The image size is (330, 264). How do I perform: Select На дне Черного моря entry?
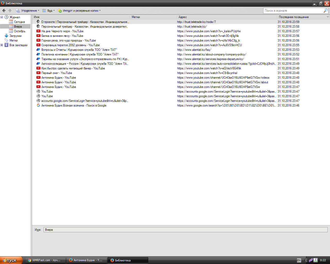click(181, 31)
